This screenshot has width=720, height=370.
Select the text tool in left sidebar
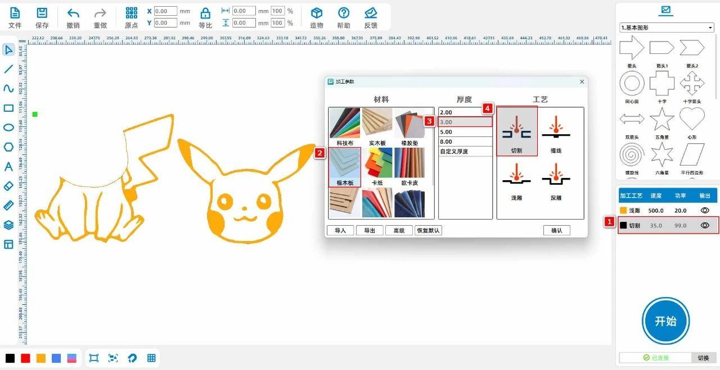click(8, 167)
